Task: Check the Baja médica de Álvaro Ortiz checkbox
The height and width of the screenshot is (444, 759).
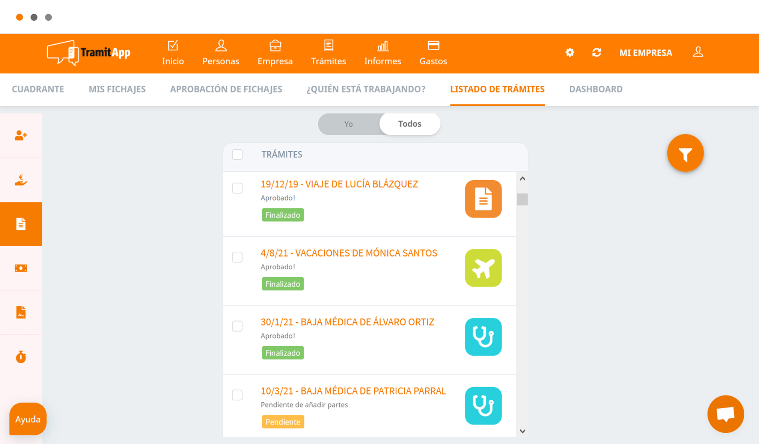Action: click(237, 326)
